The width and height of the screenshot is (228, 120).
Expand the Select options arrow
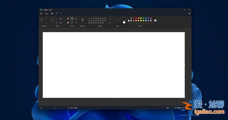(52, 23)
